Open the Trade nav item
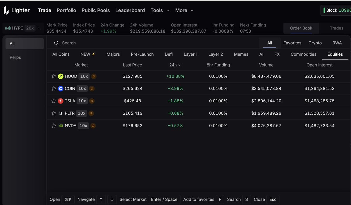Image resolution: width=351 pixels, height=205 pixels. coord(44,10)
